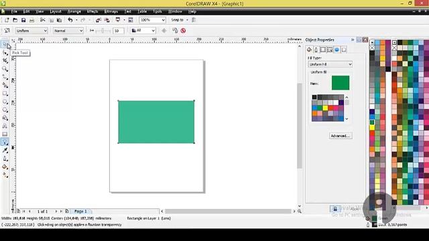The height and width of the screenshot is (241, 429).
Task: Select the Interactive Fill tool
Action: [x=5, y=175]
